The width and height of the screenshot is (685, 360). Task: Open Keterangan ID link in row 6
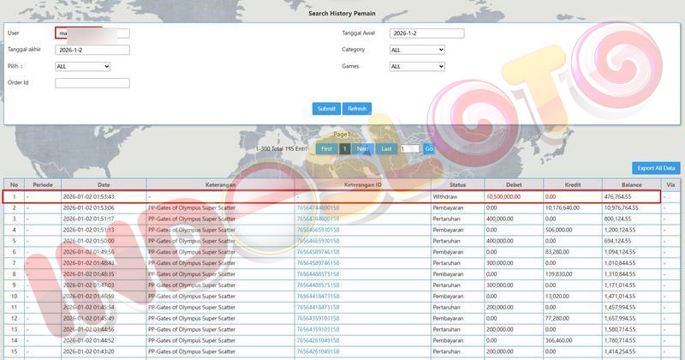318,252
